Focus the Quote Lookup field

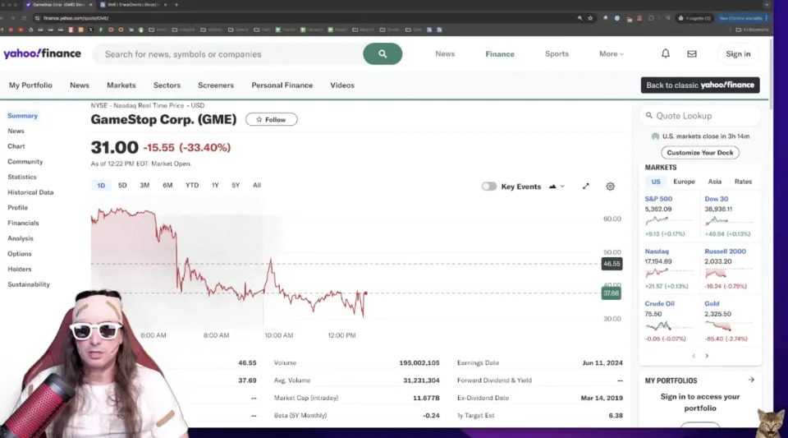[x=700, y=116]
